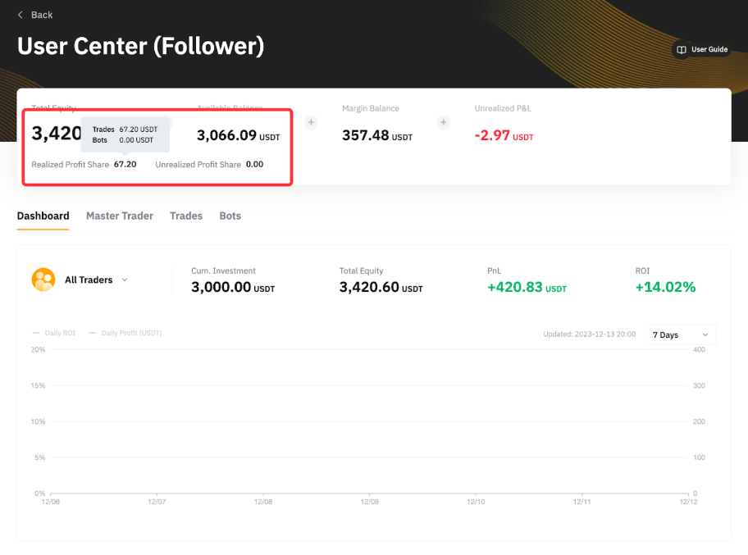748x555 pixels.
Task: Click the Realized Profit Share value 67.20
Action: point(125,164)
